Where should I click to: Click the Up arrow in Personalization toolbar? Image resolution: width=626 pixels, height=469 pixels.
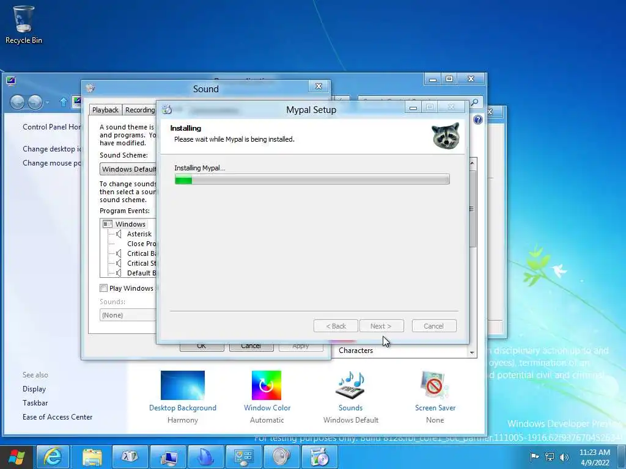63,103
